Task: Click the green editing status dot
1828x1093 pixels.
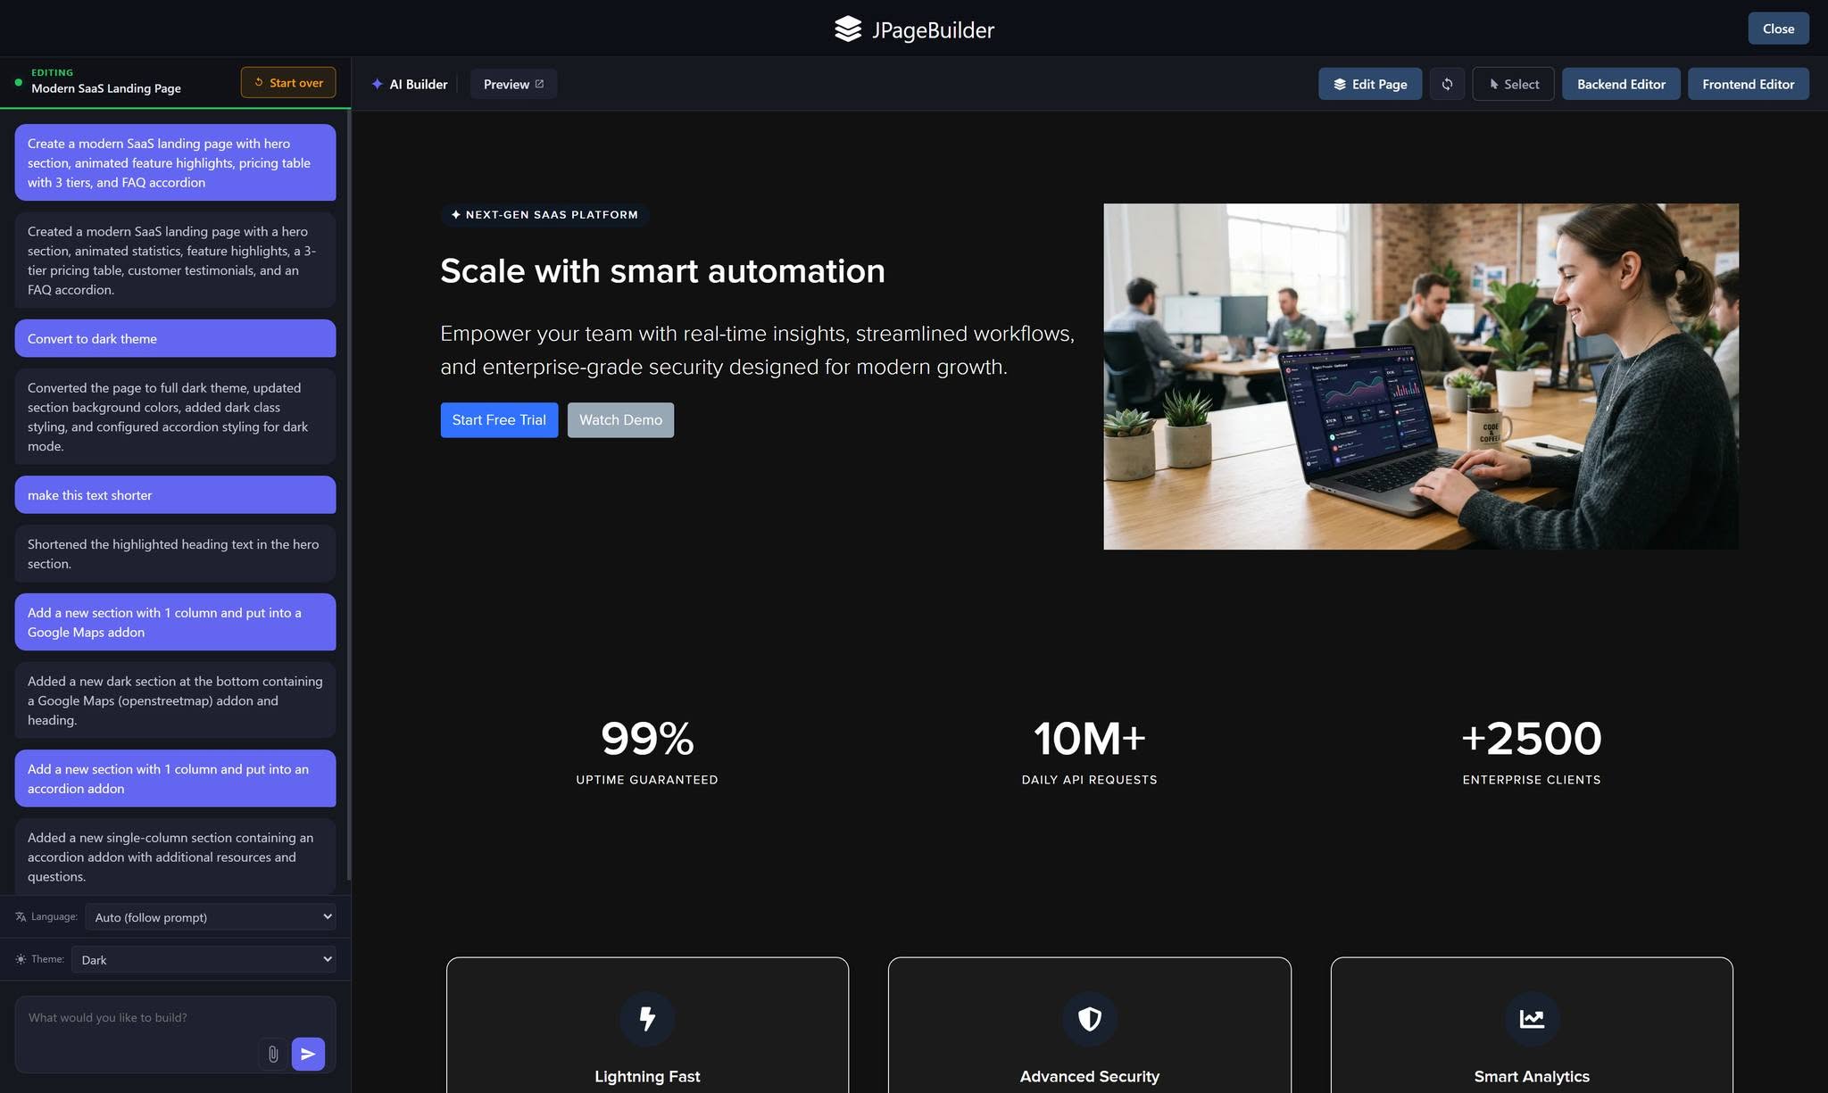Action: click(18, 82)
